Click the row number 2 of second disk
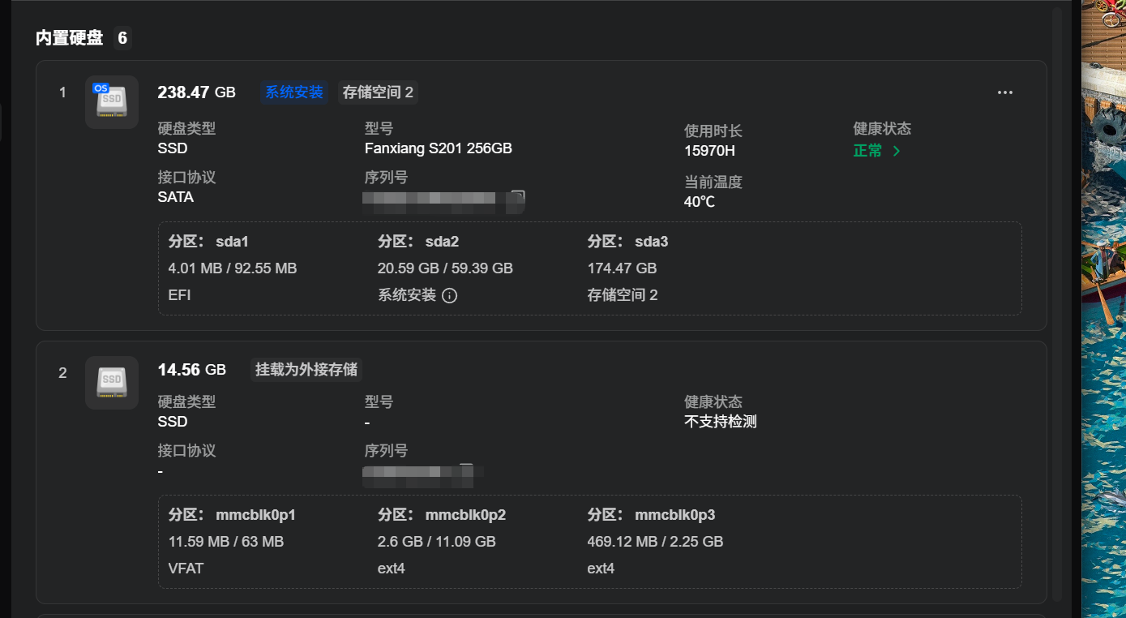This screenshot has height=618, width=1126. click(62, 373)
